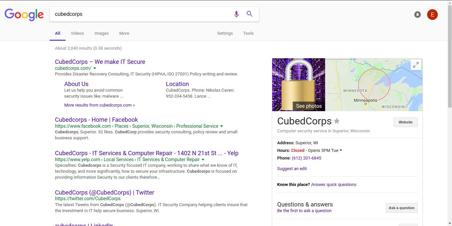This screenshot has width=452, height=226.
Task: Click 'More results from cubedcorps.com'
Action: click(99, 105)
